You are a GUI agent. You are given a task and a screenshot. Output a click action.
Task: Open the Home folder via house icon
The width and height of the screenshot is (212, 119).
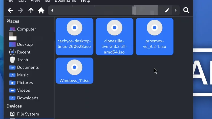(x=41, y=10)
